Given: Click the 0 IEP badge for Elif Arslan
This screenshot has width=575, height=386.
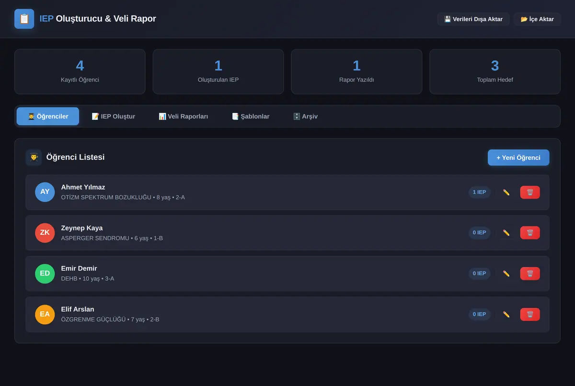Looking at the screenshot, I should click(479, 314).
